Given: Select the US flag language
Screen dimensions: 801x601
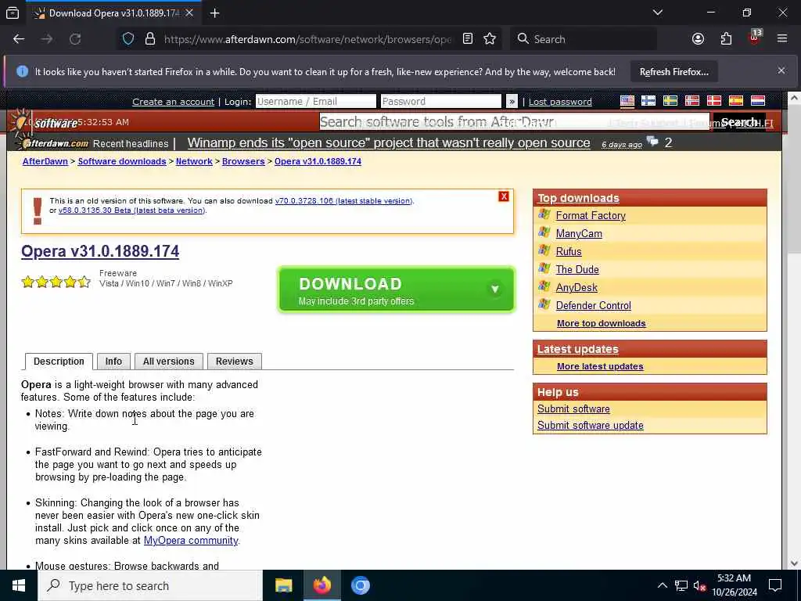Looking at the screenshot, I should pos(627,101).
